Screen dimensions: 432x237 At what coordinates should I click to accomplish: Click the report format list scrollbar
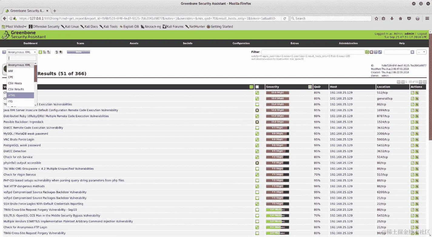(35, 73)
